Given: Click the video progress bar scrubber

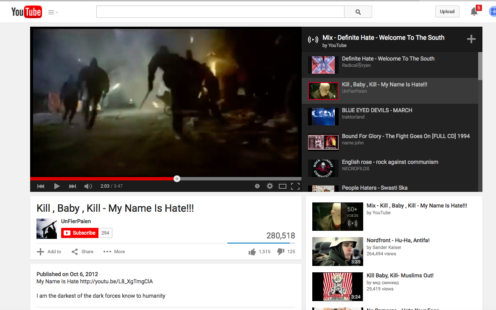Looking at the screenshot, I should (x=177, y=179).
